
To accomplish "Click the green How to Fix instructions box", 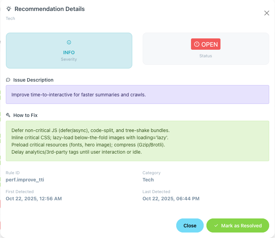I will pos(137,141).
